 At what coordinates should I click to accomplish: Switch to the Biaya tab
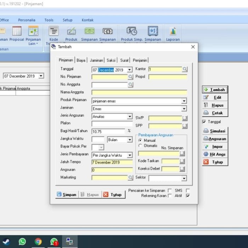pos(81,60)
